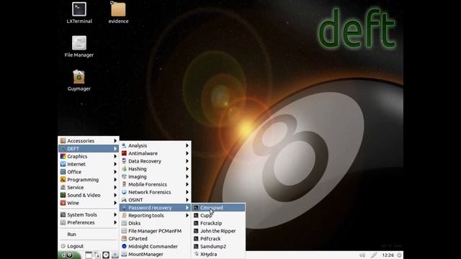Launch Fcrackzip from Password recovery
This screenshot has height=259, width=461.
(218, 223)
